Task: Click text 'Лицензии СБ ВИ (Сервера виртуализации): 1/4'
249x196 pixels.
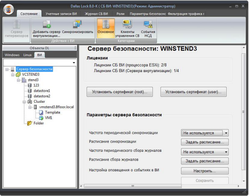Action: click(136, 71)
